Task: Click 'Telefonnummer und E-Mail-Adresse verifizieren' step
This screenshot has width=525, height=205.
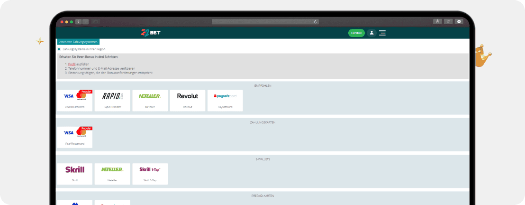Action: pos(101,68)
